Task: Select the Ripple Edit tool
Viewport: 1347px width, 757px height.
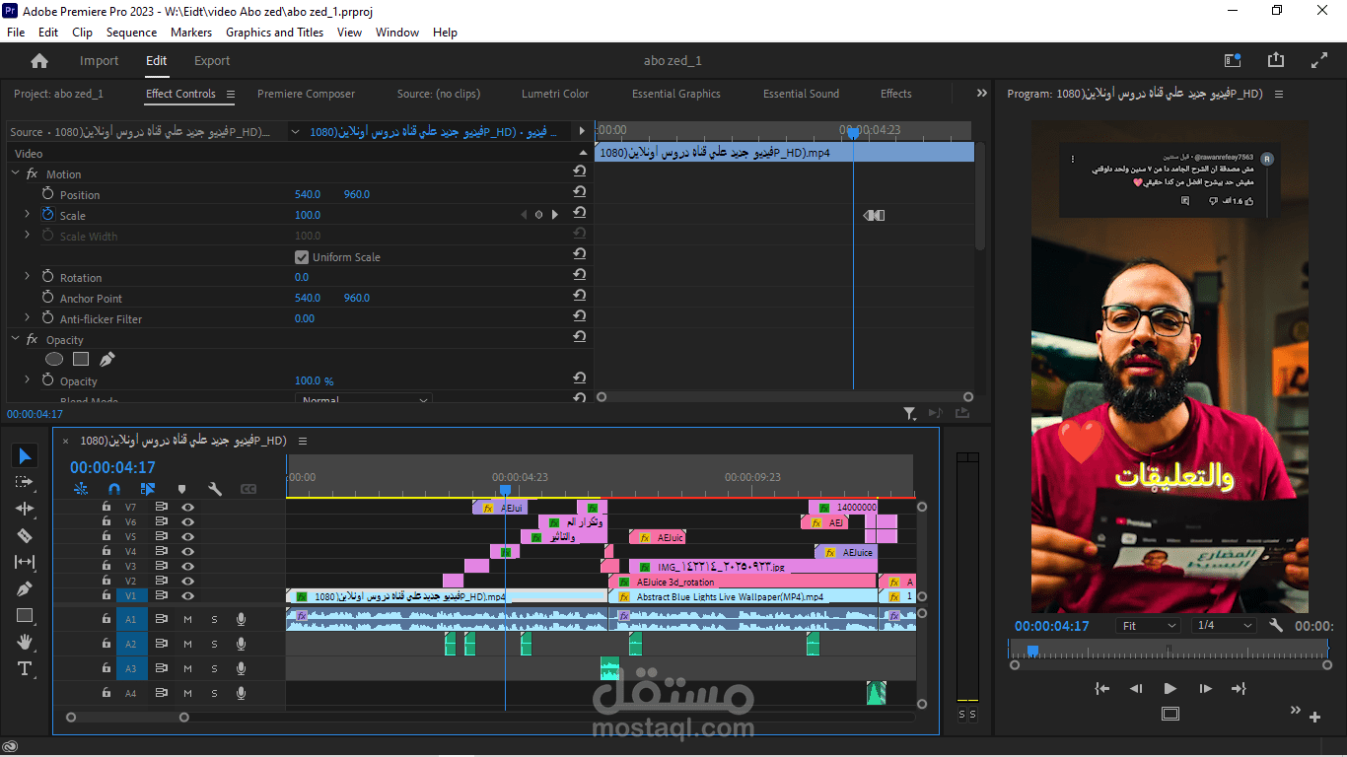Action: tap(26, 509)
